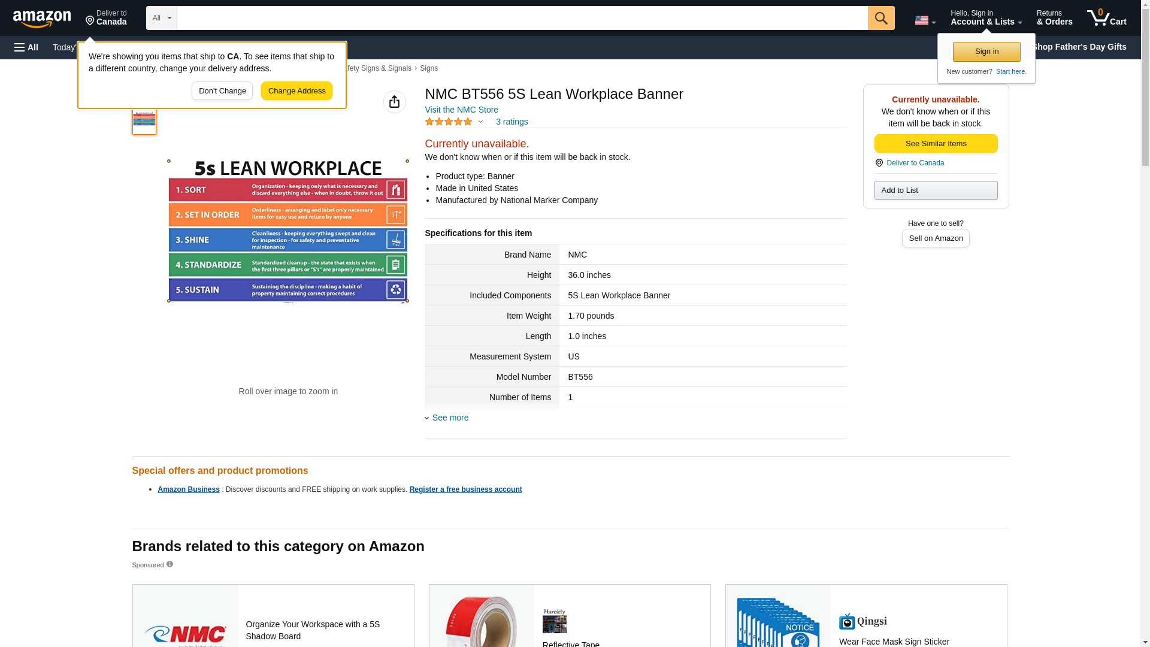Click inside the Amazon search field
The width and height of the screenshot is (1150, 647).
[521, 18]
